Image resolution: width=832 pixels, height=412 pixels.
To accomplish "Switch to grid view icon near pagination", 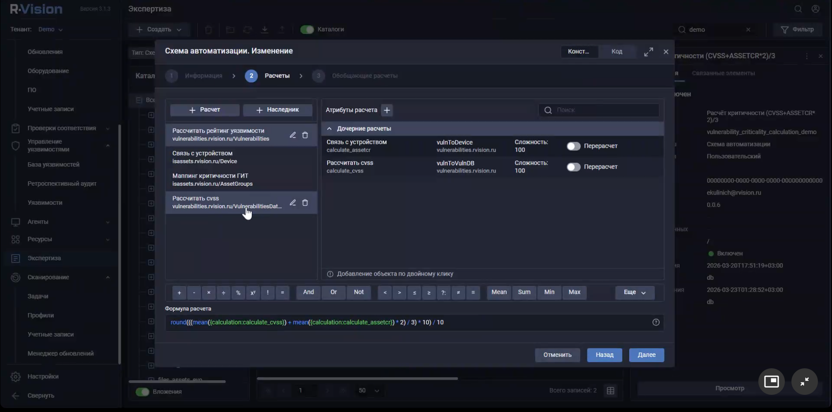I will point(611,390).
